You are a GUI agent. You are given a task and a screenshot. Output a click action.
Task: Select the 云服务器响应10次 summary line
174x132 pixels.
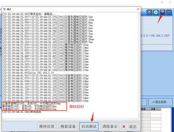(x=31, y=104)
